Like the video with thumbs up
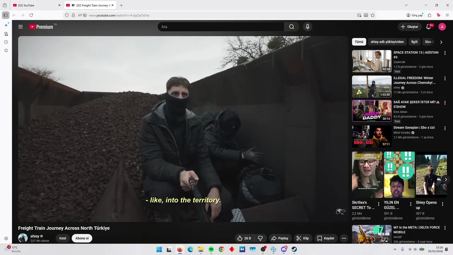This screenshot has height=255, width=453. [x=244, y=238]
